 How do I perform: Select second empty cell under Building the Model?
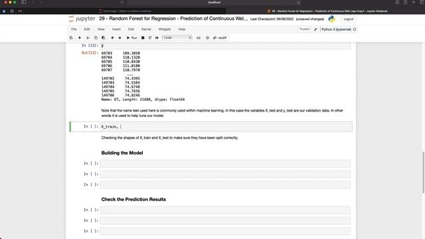click(225, 174)
